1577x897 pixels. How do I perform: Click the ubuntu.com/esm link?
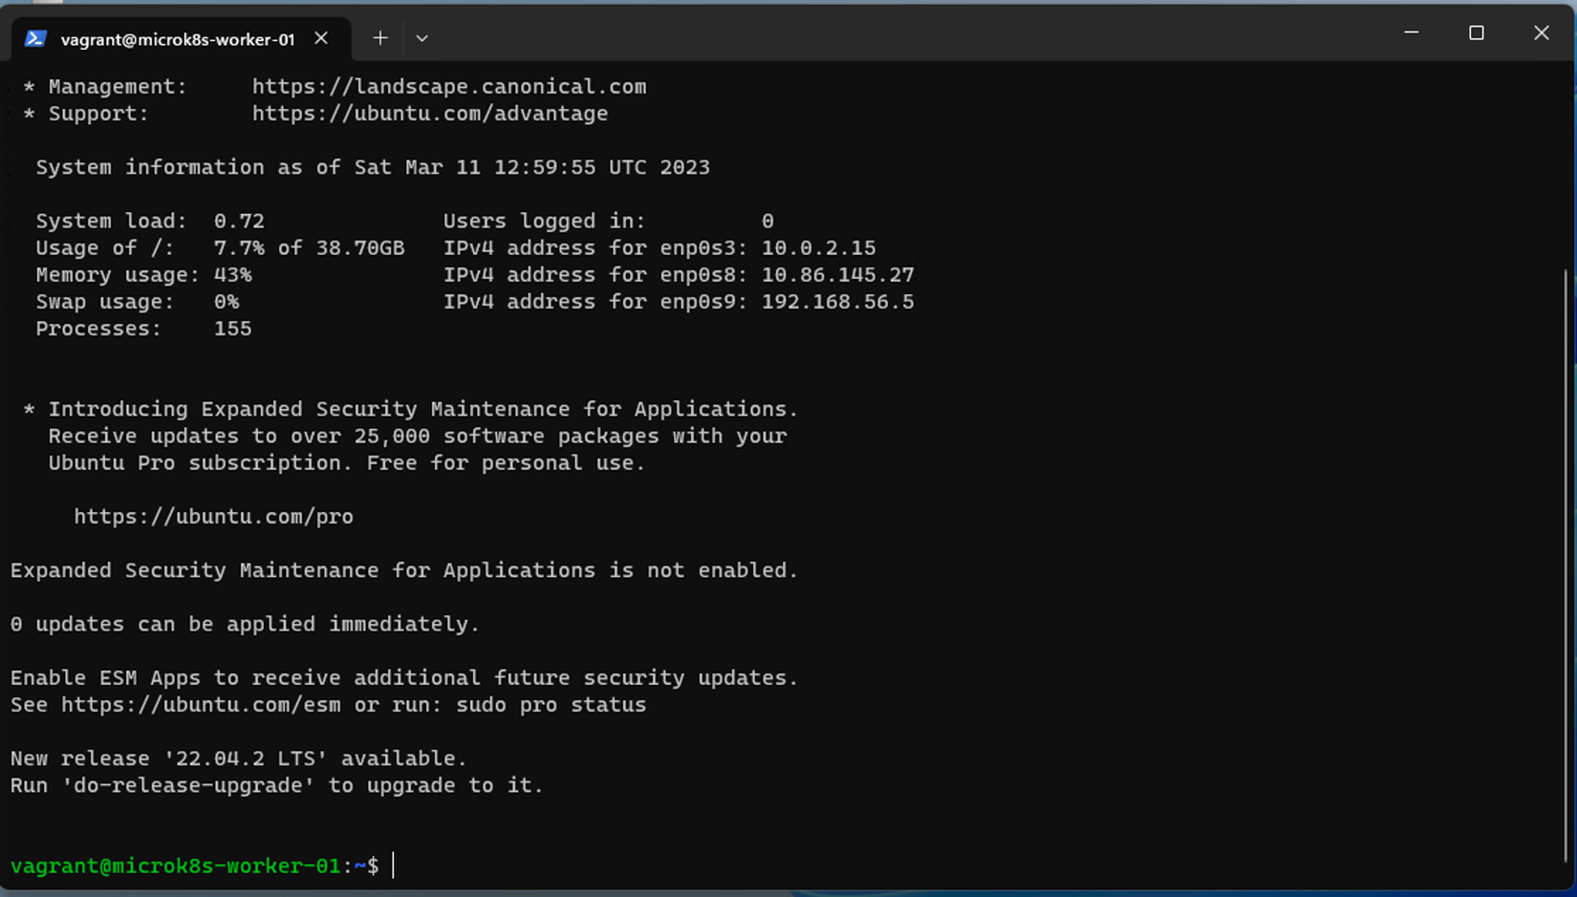pos(201,704)
